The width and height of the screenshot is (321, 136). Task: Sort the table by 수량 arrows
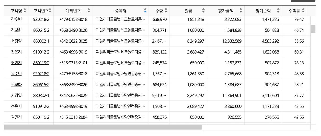click(166, 11)
